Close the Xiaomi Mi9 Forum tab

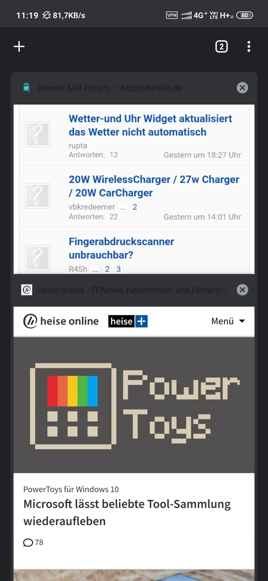click(x=242, y=88)
